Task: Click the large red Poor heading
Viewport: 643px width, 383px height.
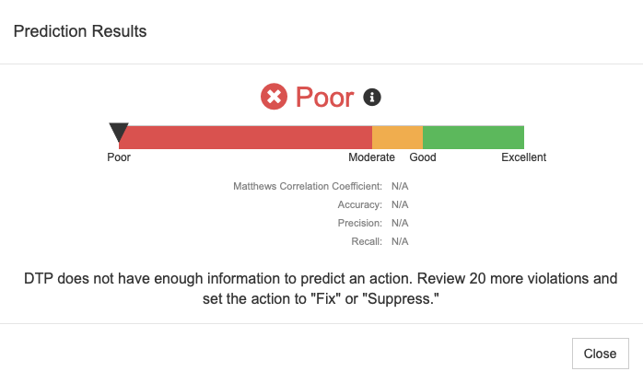Action: (x=324, y=98)
